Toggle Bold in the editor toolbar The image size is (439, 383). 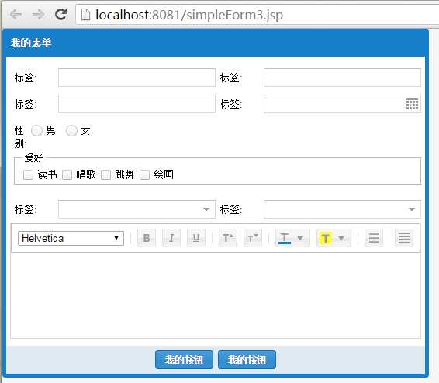[147, 238]
